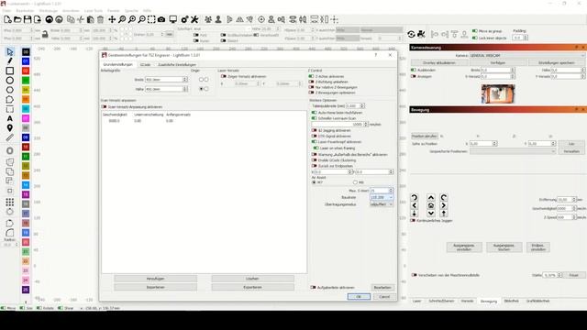This screenshot has width=587, height=330.
Task: Open the Laser tab at bottom right
Action: [x=416, y=301]
